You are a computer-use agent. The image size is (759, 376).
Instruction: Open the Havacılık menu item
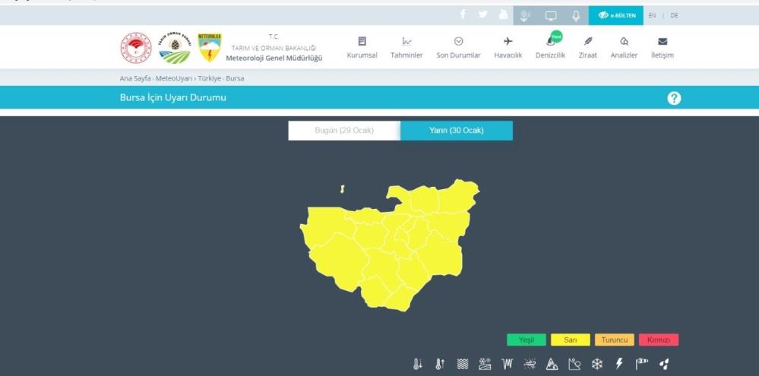click(508, 48)
